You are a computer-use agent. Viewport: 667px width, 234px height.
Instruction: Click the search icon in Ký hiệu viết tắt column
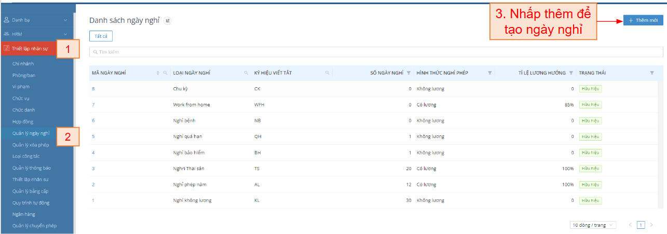click(327, 73)
